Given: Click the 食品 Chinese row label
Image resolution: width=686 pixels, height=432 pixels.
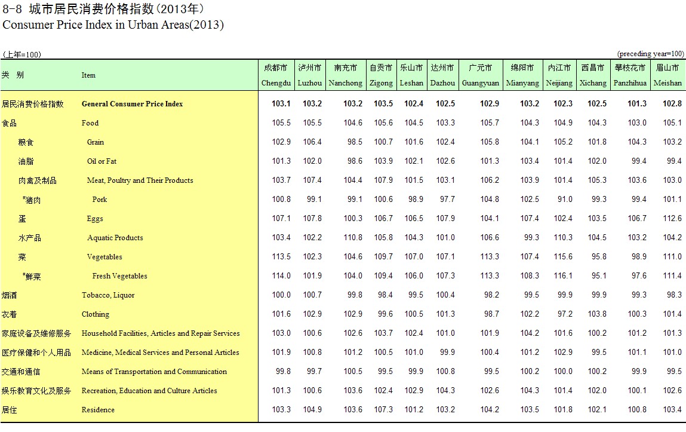Looking at the screenshot, I should coord(9,124).
